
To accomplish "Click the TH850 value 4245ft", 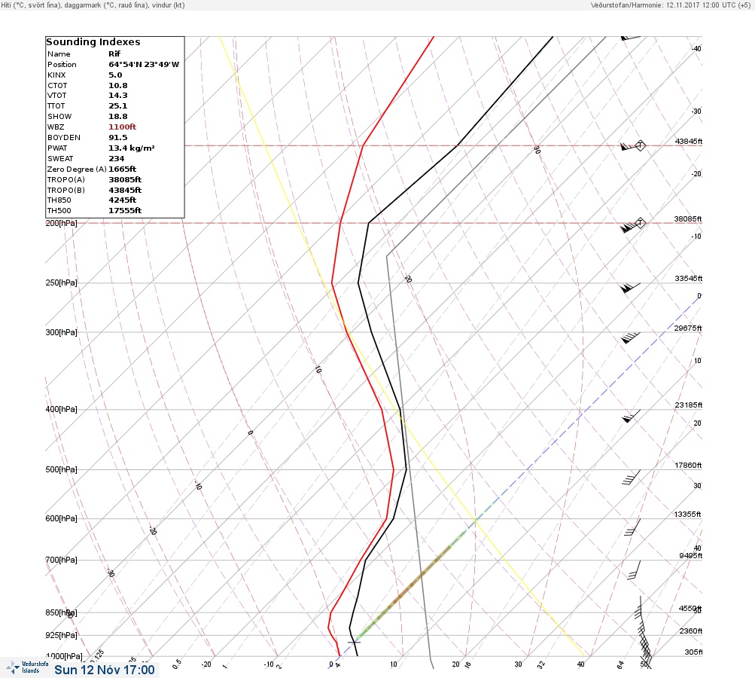I will (122, 200).
